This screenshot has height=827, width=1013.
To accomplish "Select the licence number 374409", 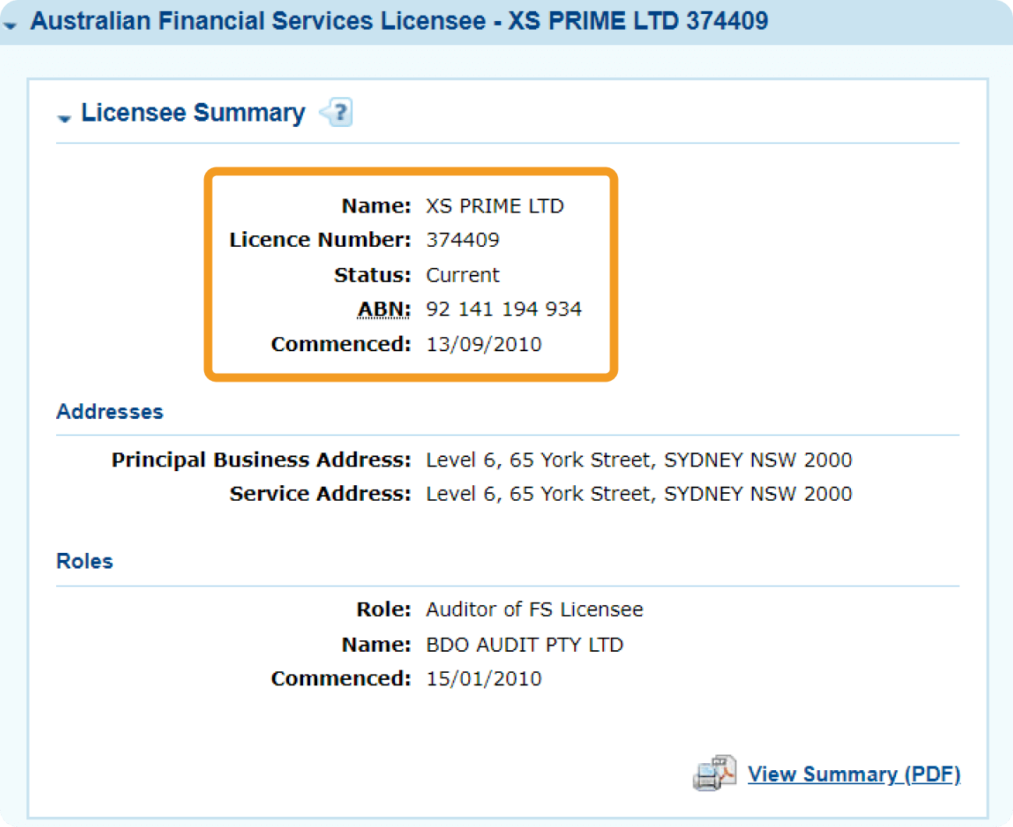I will (x=463, y=240).
